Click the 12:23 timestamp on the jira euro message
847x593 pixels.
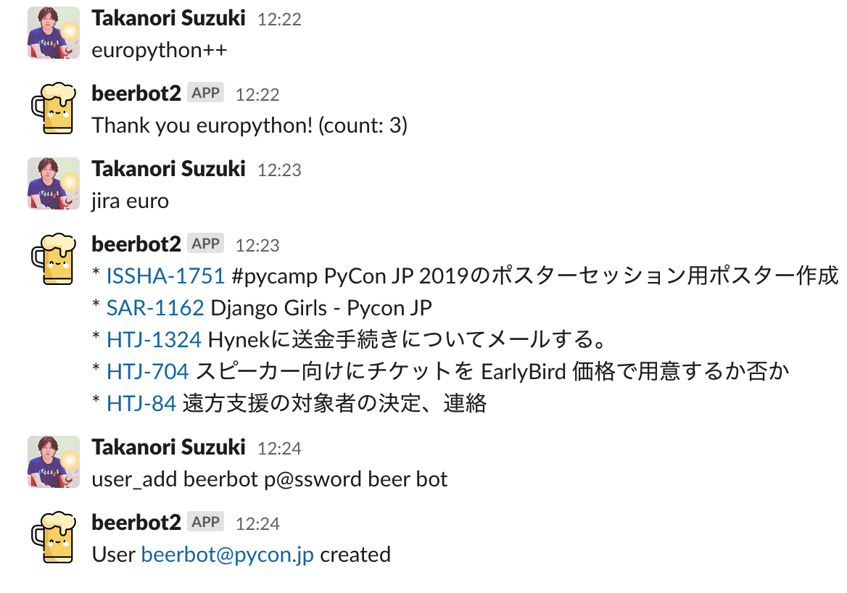(x=279, y=170)
